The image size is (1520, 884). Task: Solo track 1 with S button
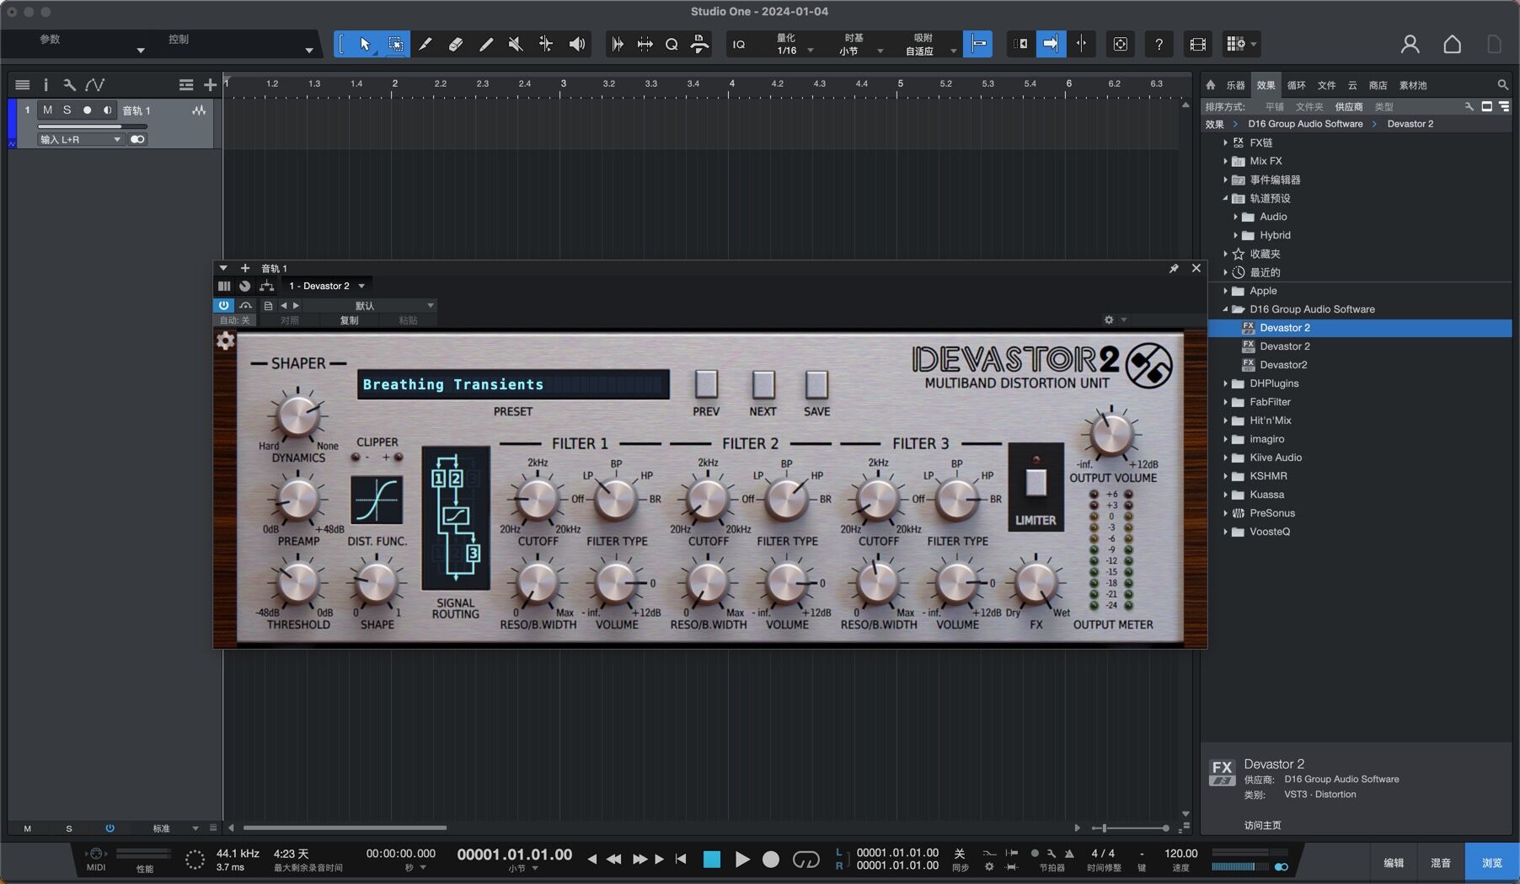[x=67, y=110]
